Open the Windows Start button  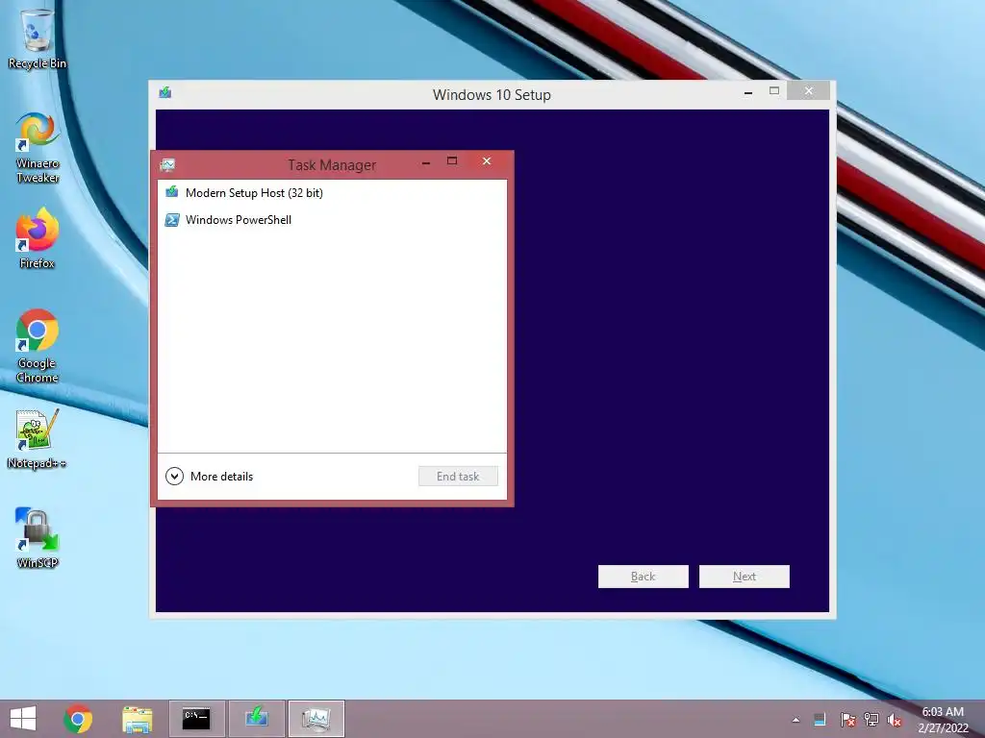tap(23, 719)
